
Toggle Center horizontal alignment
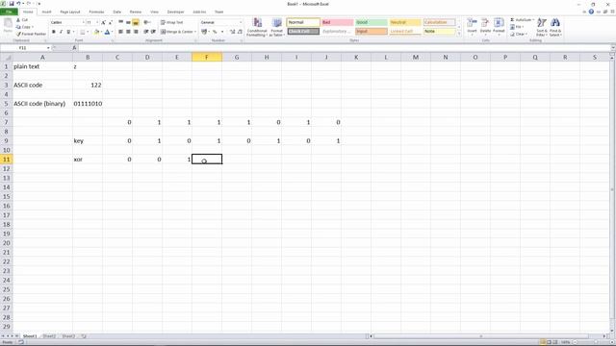(x=128, y=32)
